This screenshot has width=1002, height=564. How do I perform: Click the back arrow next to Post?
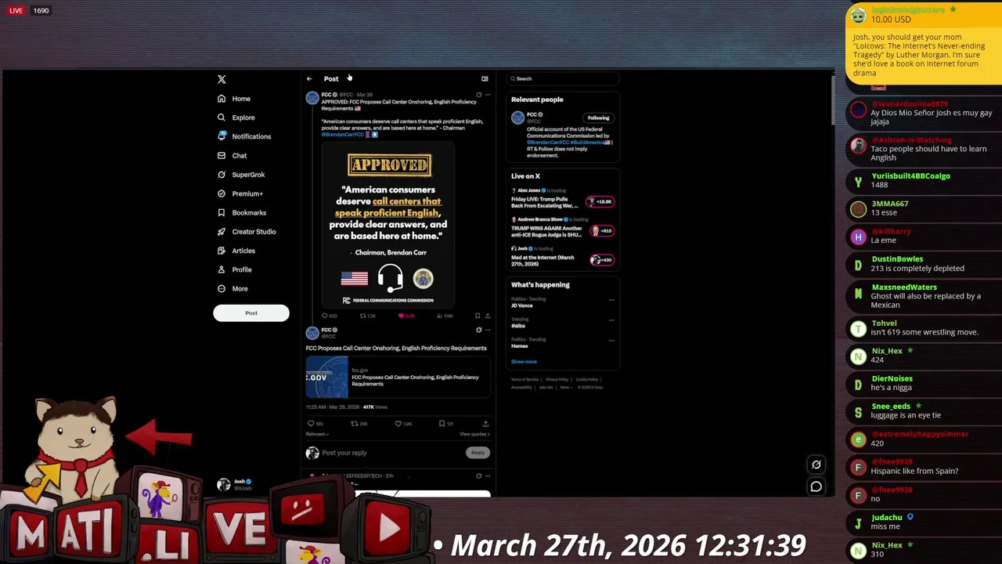pyautogui.click(x=309, y=79)
